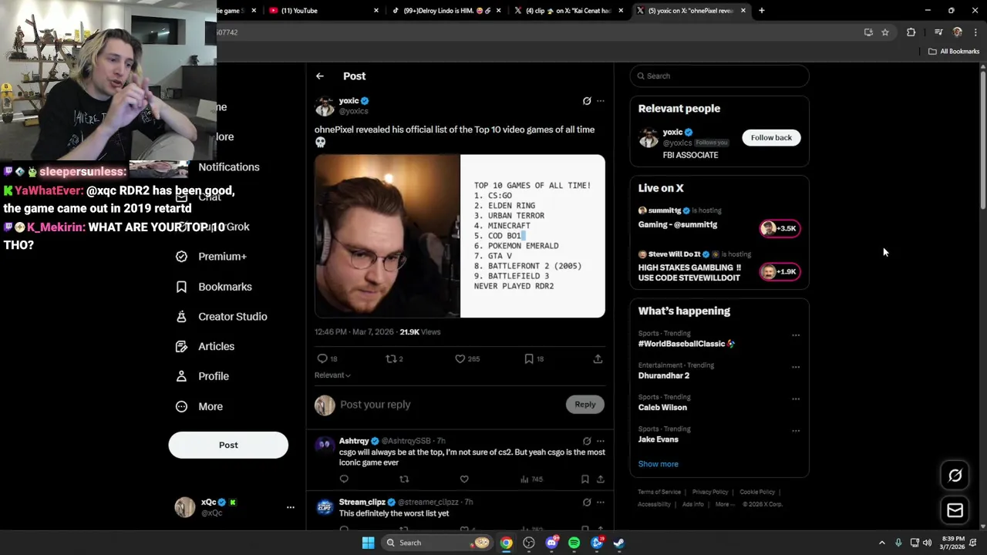This screenshot has height=555, width=987.
Task: Switch to the Kai Cenat clip tab
Action: [x=567, y=11]
